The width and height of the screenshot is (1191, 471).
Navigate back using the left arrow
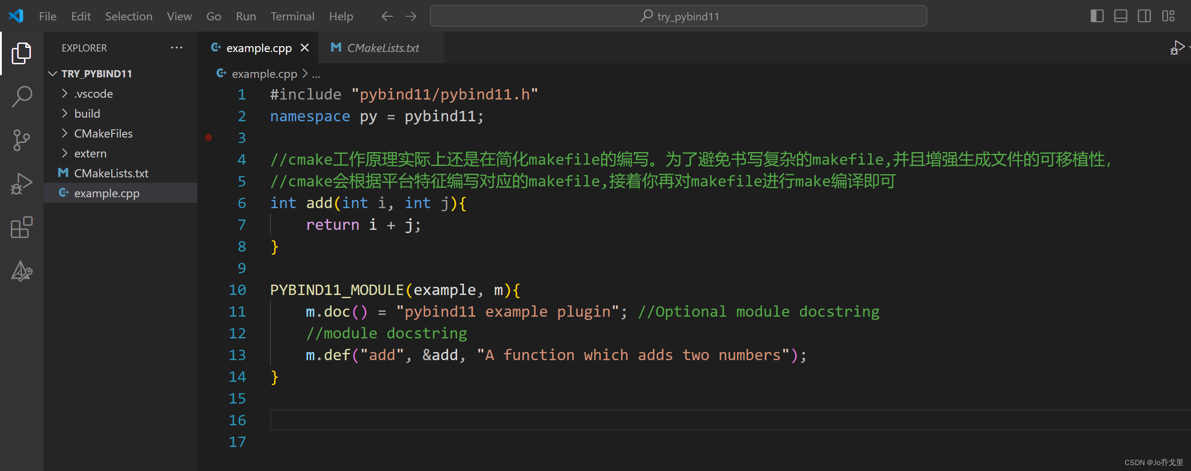(386, 16)
